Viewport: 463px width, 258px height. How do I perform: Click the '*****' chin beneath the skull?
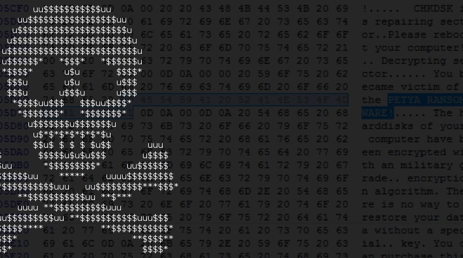[x=72, y=176]
